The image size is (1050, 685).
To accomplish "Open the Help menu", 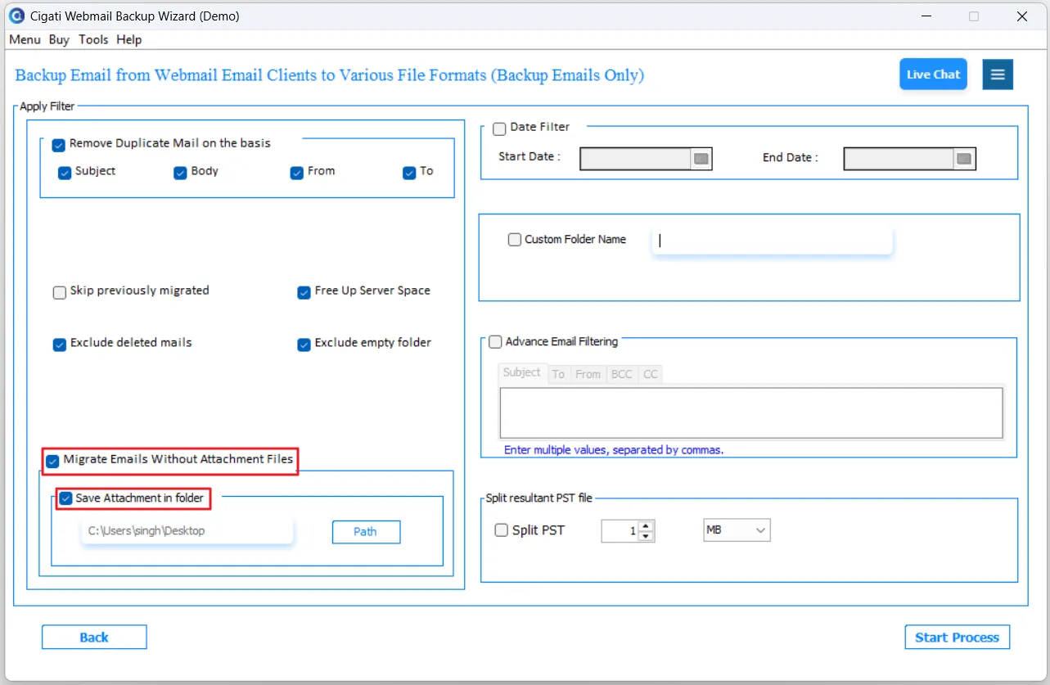I will click(128, 39).
